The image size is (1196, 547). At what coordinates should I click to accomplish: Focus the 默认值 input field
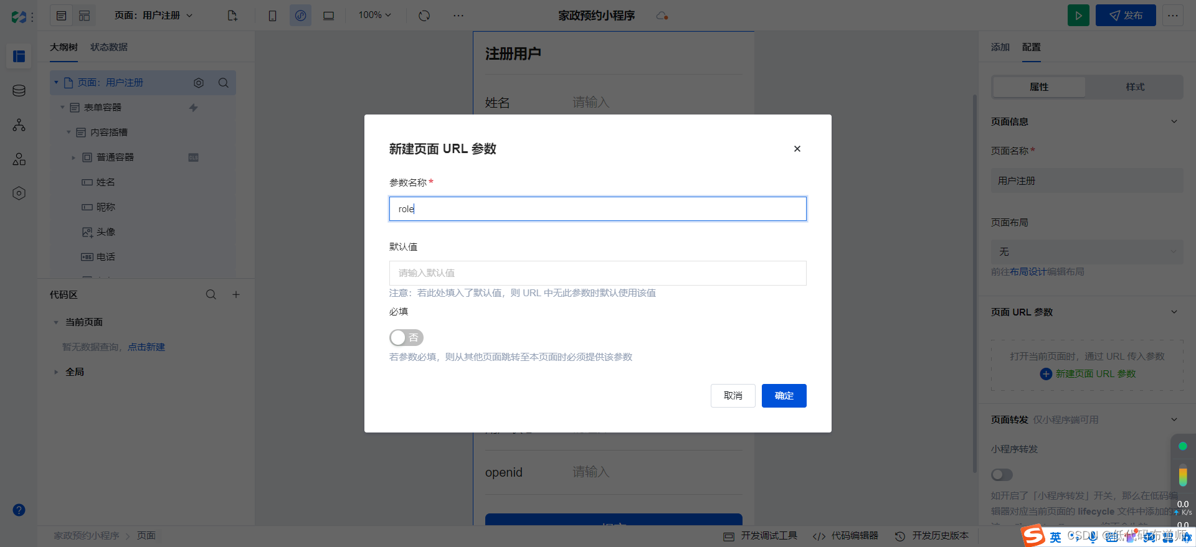coord(598,273)
